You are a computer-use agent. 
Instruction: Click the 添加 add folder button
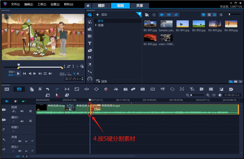click(x=102, y=15)
